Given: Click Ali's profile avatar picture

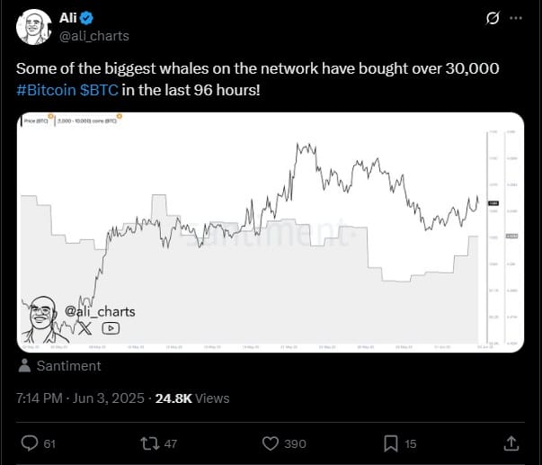Looking at the screenshot, I should [x=33, y=27].
